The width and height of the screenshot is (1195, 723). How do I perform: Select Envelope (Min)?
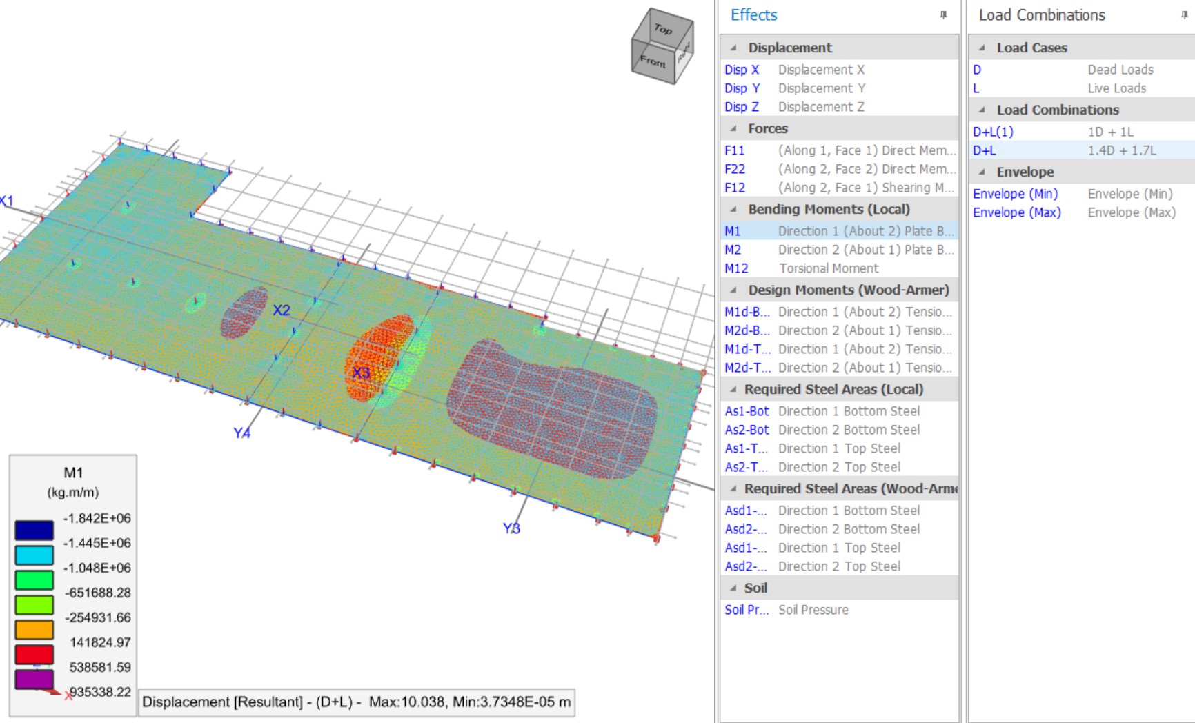1082,194
